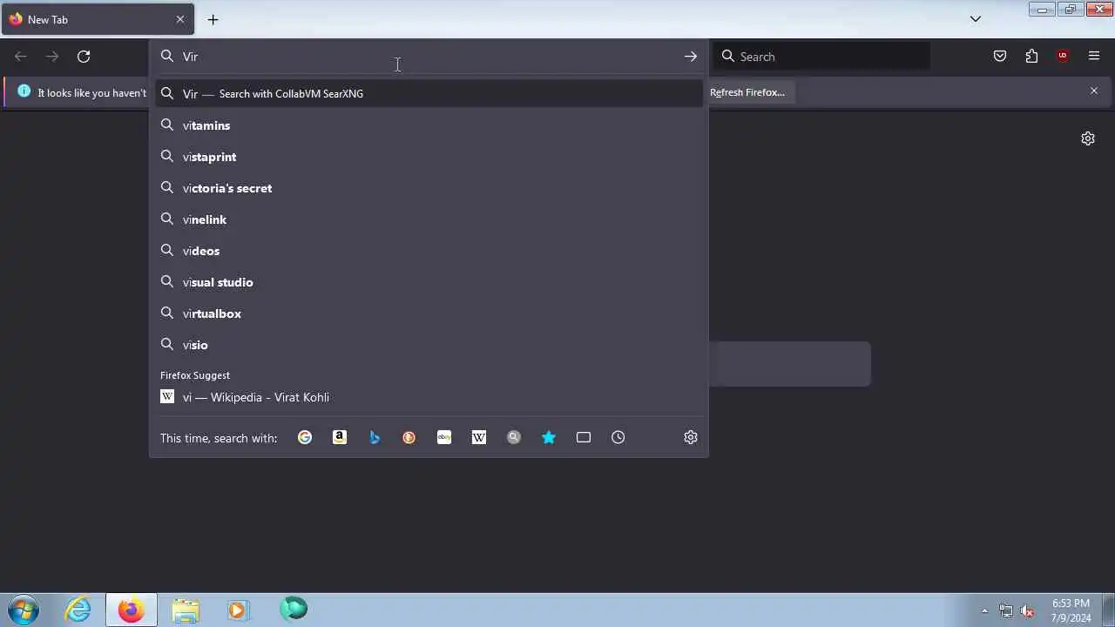Viewport: 1115px width, 627px height.
Task: Launch Internet Explorer from taskbar
Action: (x=78, y=610)
